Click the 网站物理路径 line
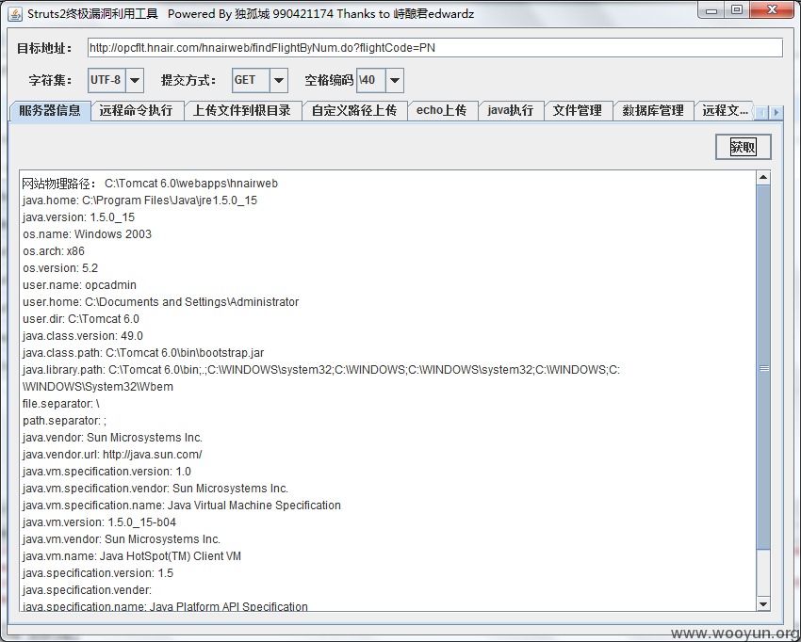801x642 pixels. [150, 184]
